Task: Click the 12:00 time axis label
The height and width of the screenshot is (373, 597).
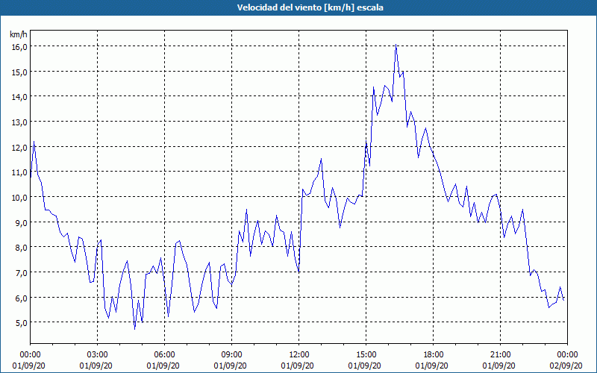Action: (x=299, y=355)
